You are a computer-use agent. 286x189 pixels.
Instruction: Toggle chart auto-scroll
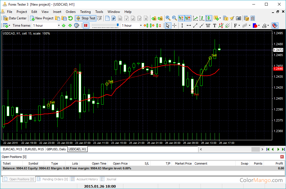pyautogui.click(x=181, y=18)
